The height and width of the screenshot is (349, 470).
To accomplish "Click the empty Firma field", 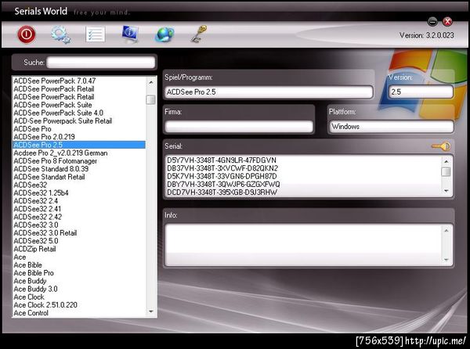I will [239, 127].
